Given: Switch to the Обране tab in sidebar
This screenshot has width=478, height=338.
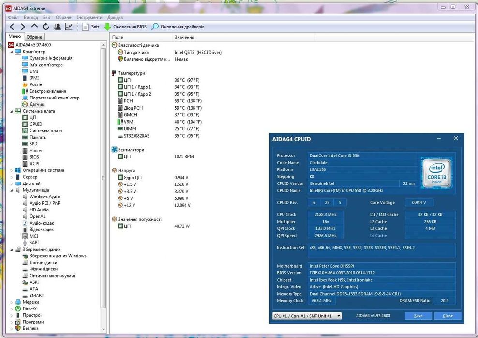Looking at the screenshot, I should [34, 37].
